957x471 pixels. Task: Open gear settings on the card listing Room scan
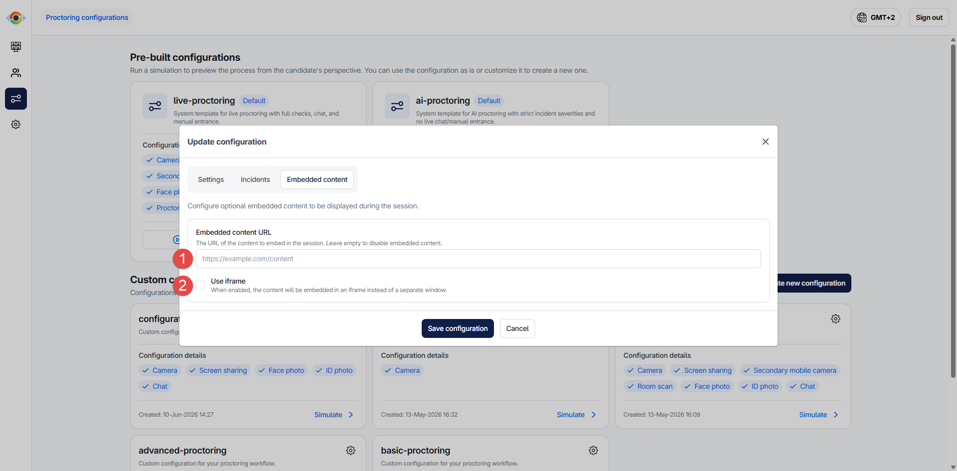pyautogui.click(x=836, y=319)
